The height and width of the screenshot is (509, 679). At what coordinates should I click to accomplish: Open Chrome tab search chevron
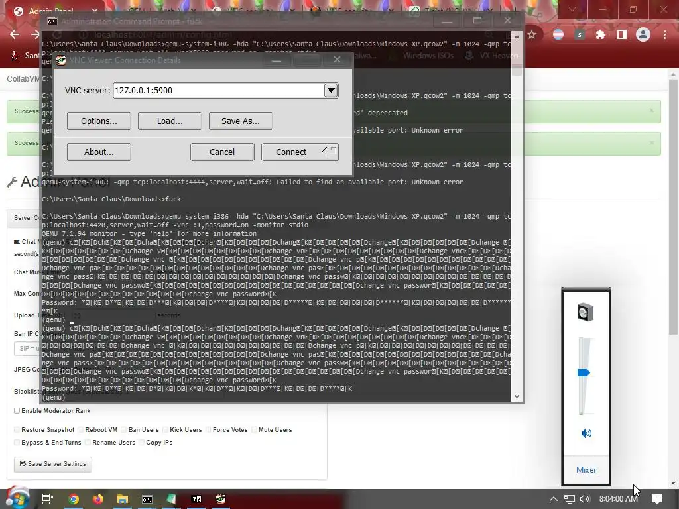point(572,9)
